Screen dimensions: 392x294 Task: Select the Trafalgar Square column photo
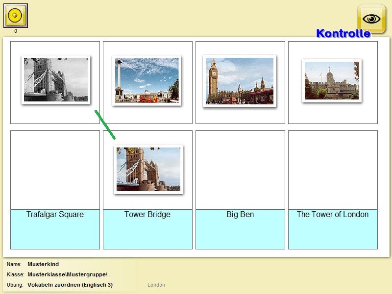(147, 80)
